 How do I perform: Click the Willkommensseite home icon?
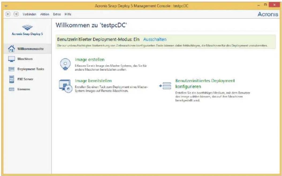point(12,49)
